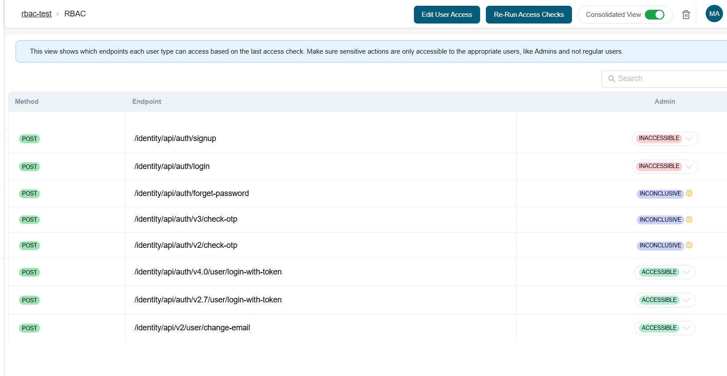Expand ACCESSIBLE dropdown for v2.7 login-with-token
Screen dimensions: 727x376
(686, 300)
